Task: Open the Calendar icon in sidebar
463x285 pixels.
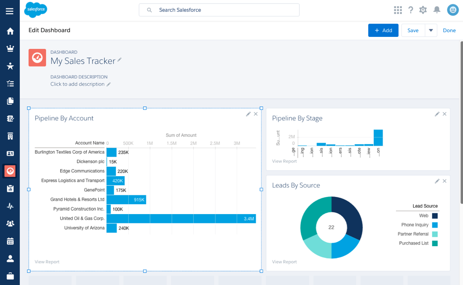Action: point(10,241)
